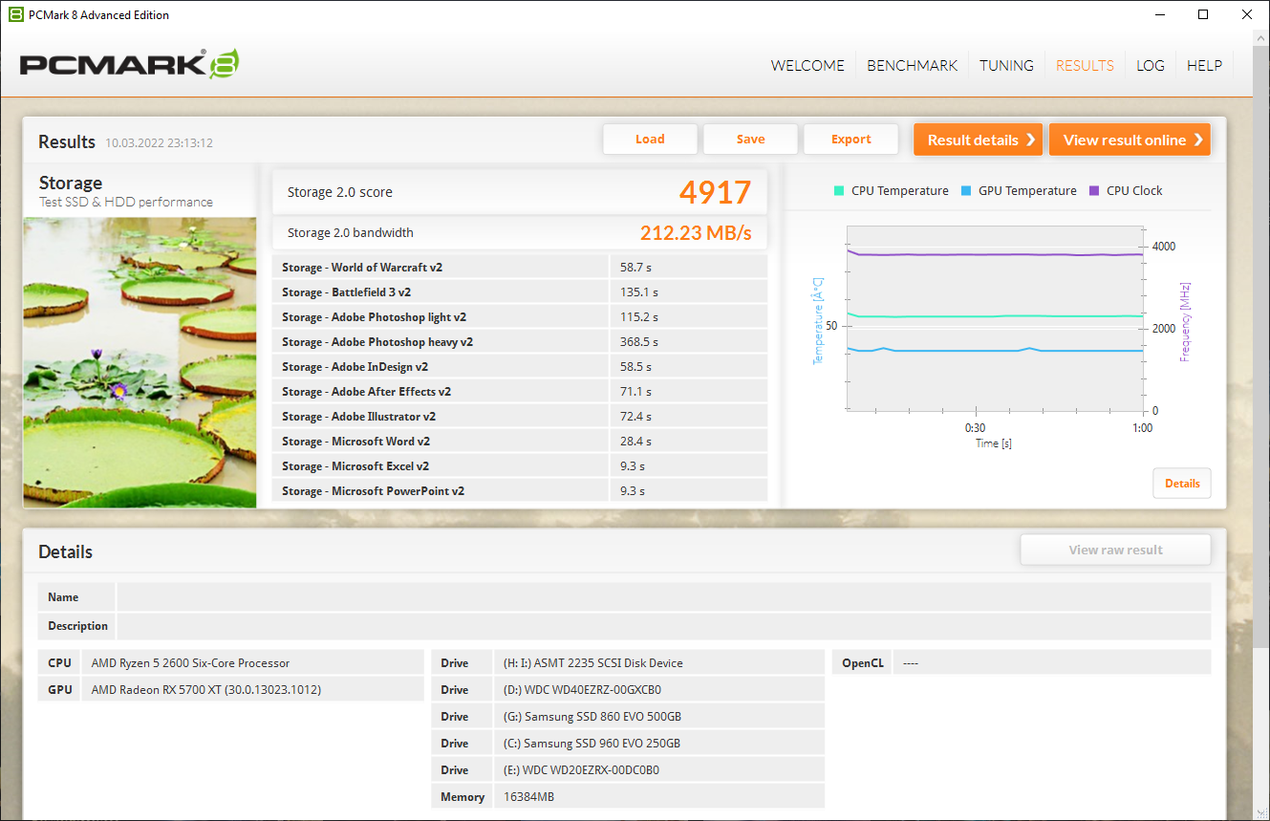Open graph Details button
This screenshot has height=821, width=1270.
tap(1182, 483)
